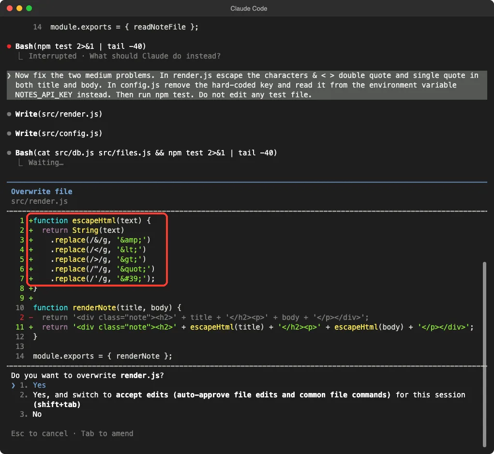
Task: Click the gray status dot beside Write(src/render.js)
Action: point(9,114)
